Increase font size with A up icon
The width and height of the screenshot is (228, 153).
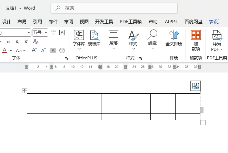pos(34,50)
